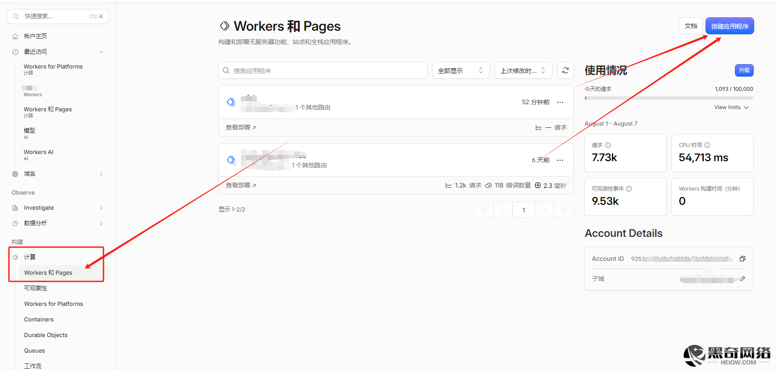Open Workers 和 Pages in recent list

[48, 112]
